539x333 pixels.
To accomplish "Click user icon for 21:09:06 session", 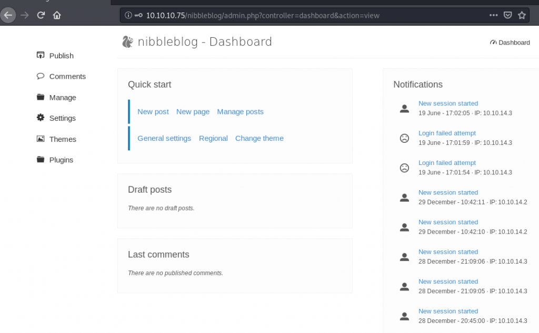I will click(x=405, y=257).
